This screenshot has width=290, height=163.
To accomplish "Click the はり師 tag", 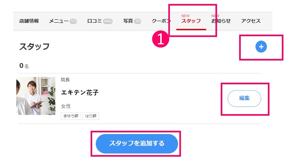I will pos(91,116).
